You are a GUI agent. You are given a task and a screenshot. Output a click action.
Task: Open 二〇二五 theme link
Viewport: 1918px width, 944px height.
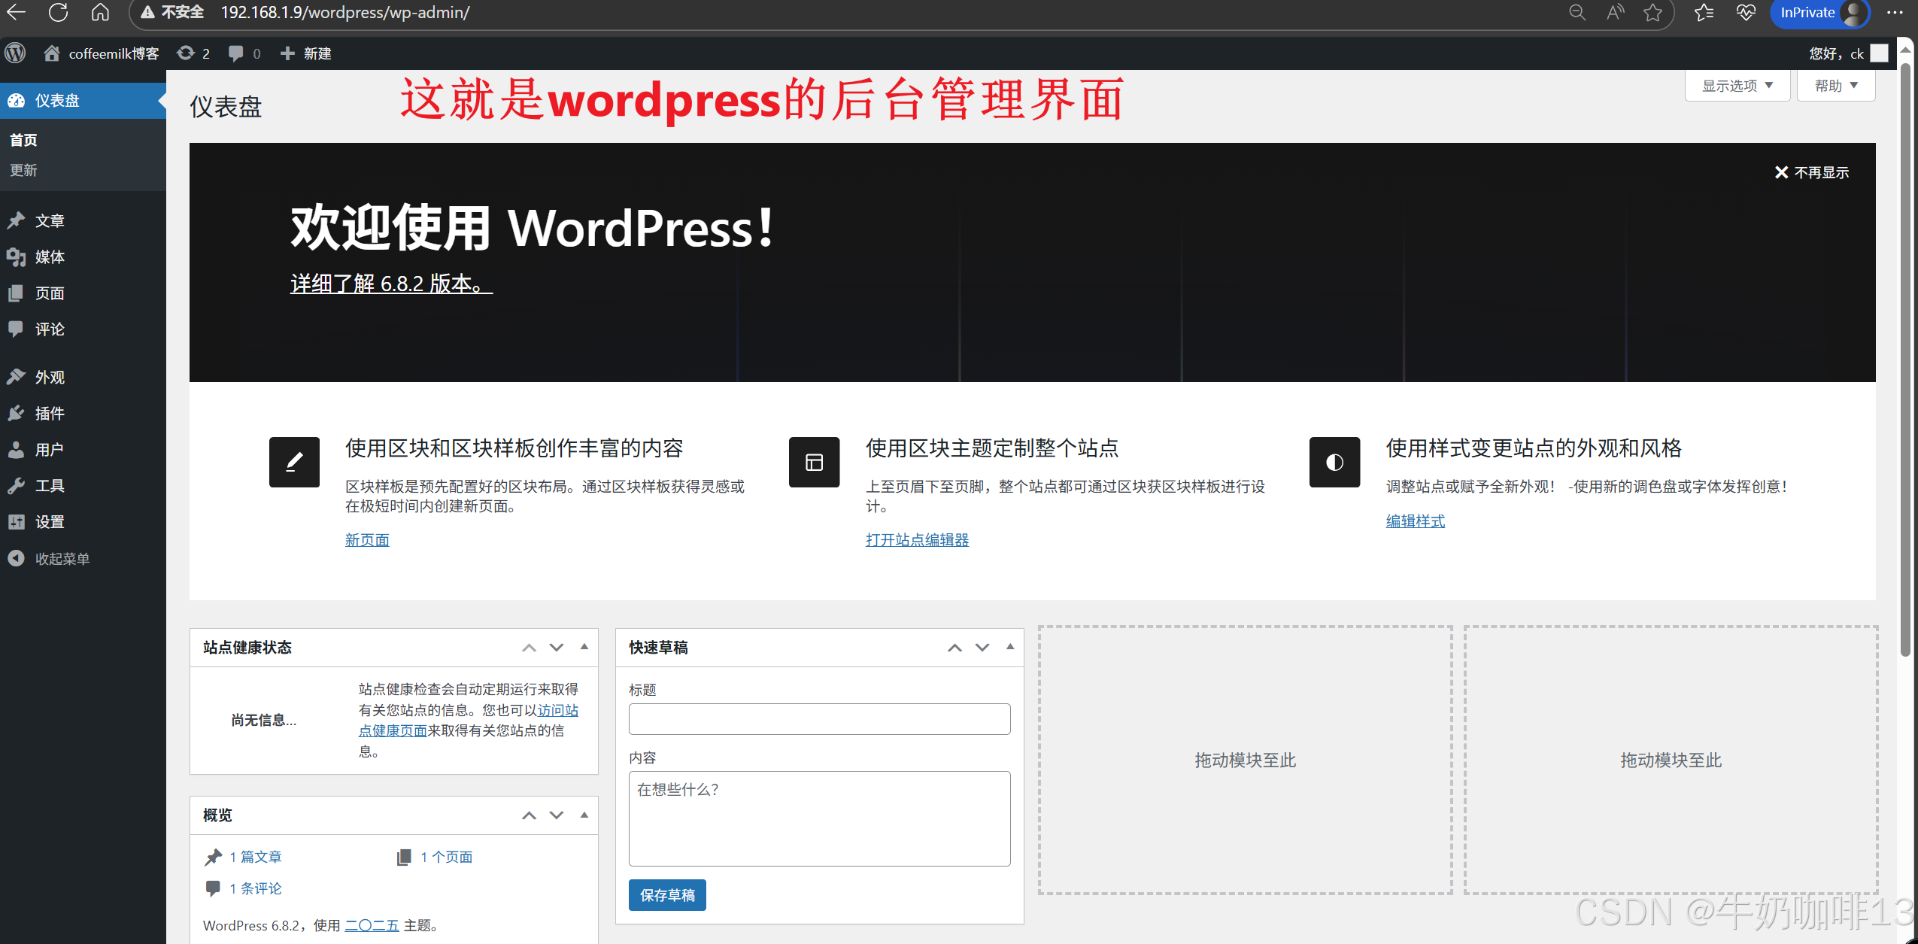click(372, 925)
